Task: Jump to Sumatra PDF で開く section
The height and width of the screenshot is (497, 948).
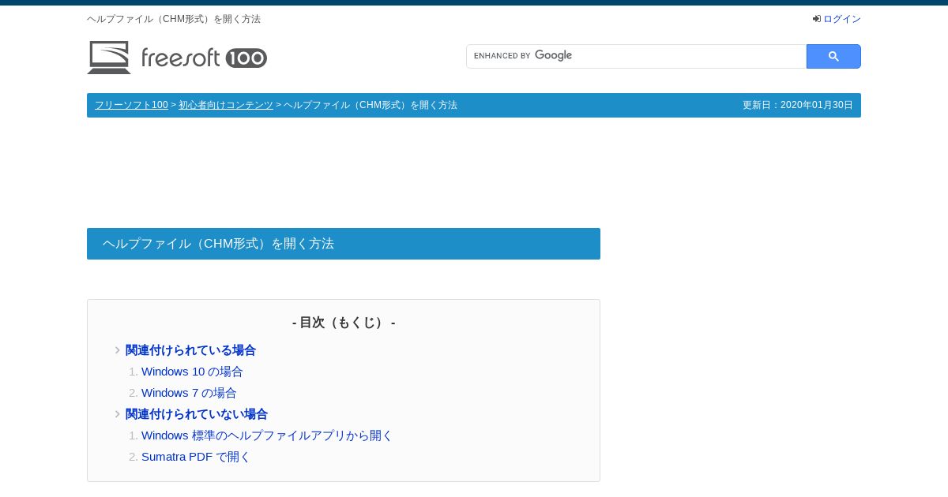Action: pyautogui.click(x=196, y=457)
